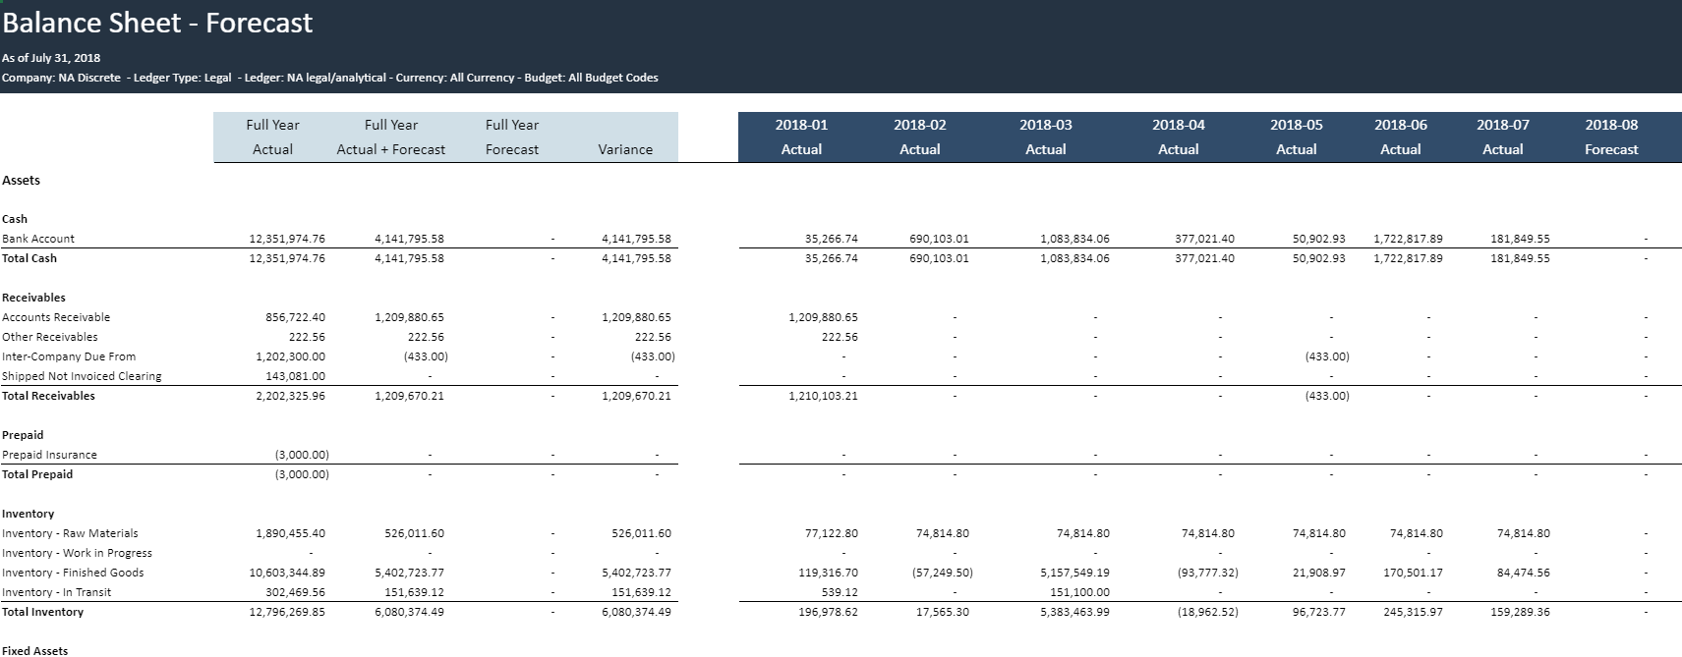Click the 10,603,344.89 Finished Goods value

(x=287, y=573)
